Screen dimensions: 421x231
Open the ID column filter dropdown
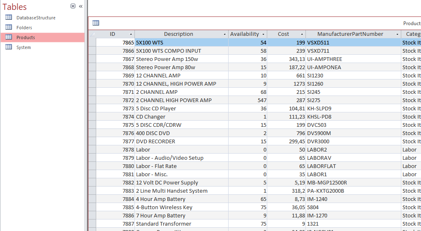click(131, 34)
